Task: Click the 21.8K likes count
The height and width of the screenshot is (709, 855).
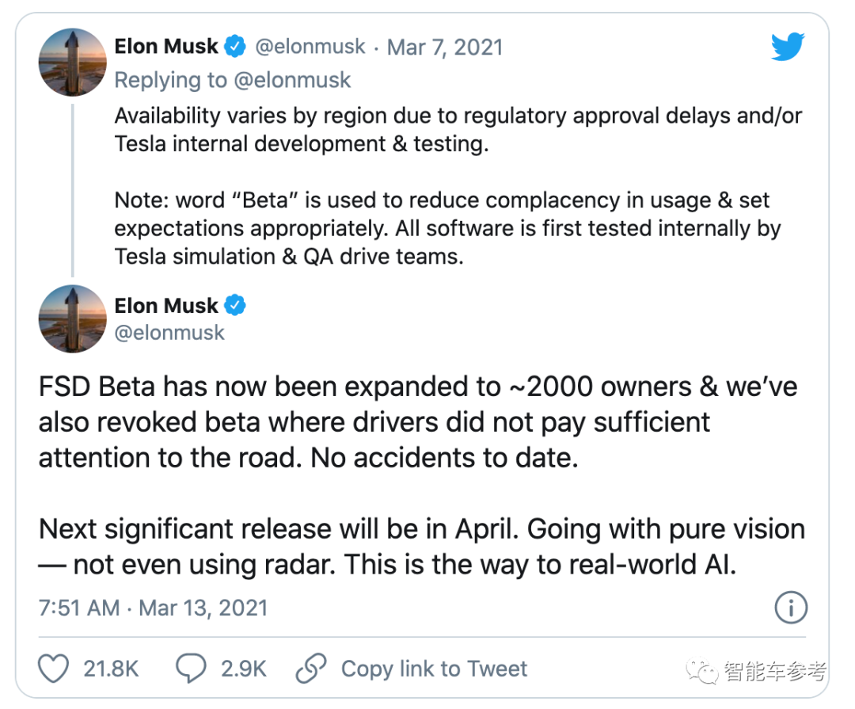Action: pos(112,669)
